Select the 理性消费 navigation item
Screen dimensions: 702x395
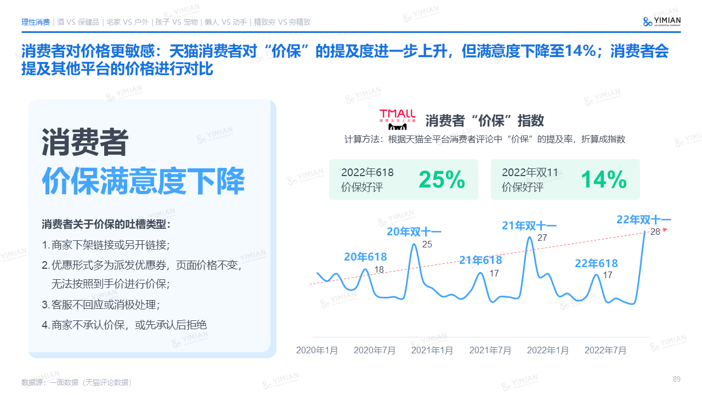click(36, 22)
